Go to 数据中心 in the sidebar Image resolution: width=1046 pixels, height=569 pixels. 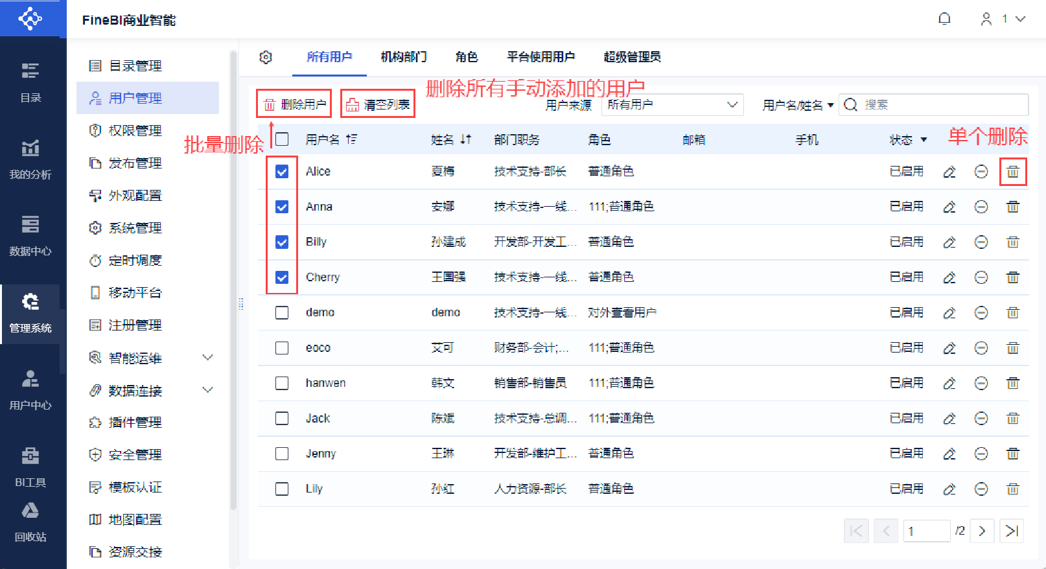[x=30, y=236]
